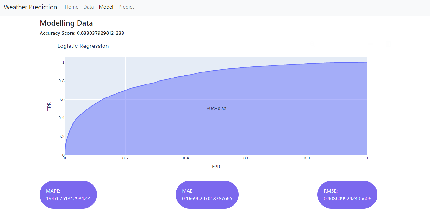Click the Logistic Regression chart title
This screenshot has width=430, height=212.
[x=83, y=46]
